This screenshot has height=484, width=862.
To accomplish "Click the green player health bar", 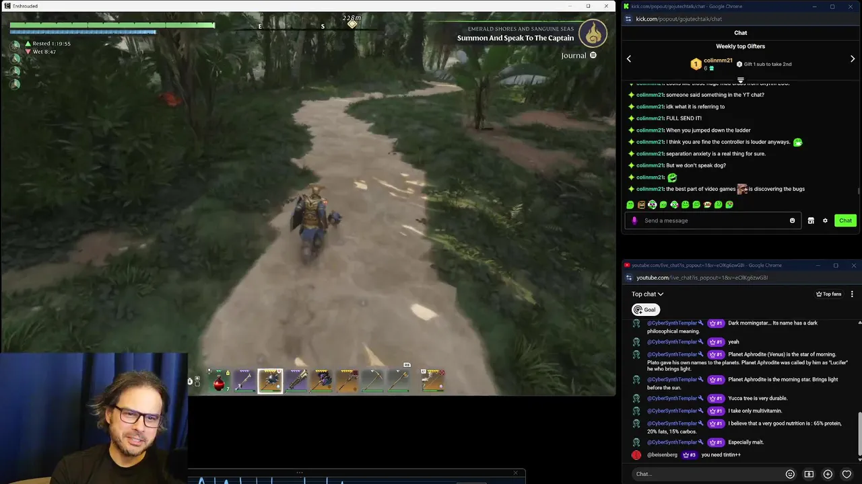I will (112, 26).
